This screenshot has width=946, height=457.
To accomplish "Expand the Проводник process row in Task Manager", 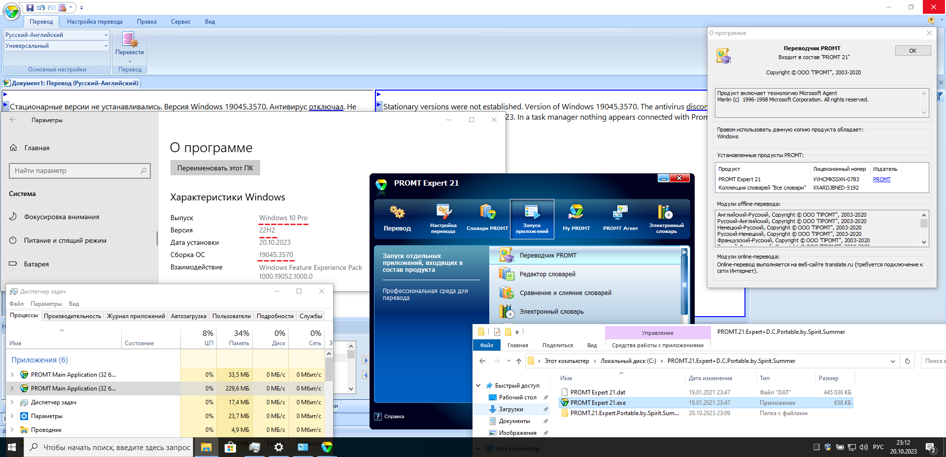I will point(12,430).
